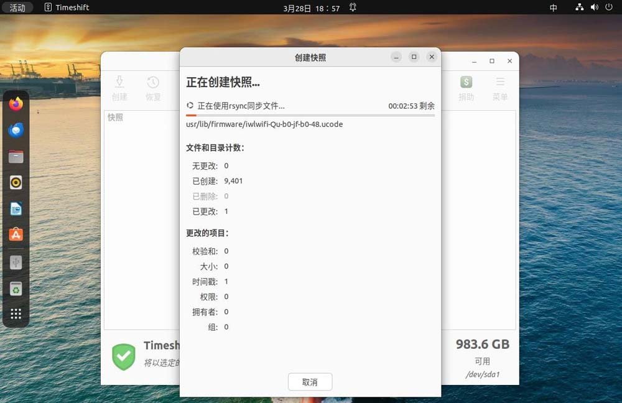Show all applications grid

16,314
